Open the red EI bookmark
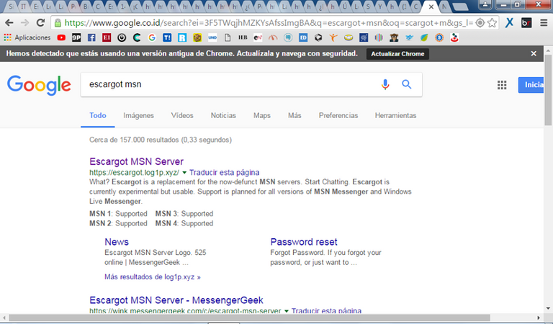Image resolution: width=553 pixels, height=324 pixels. point(107,37)
